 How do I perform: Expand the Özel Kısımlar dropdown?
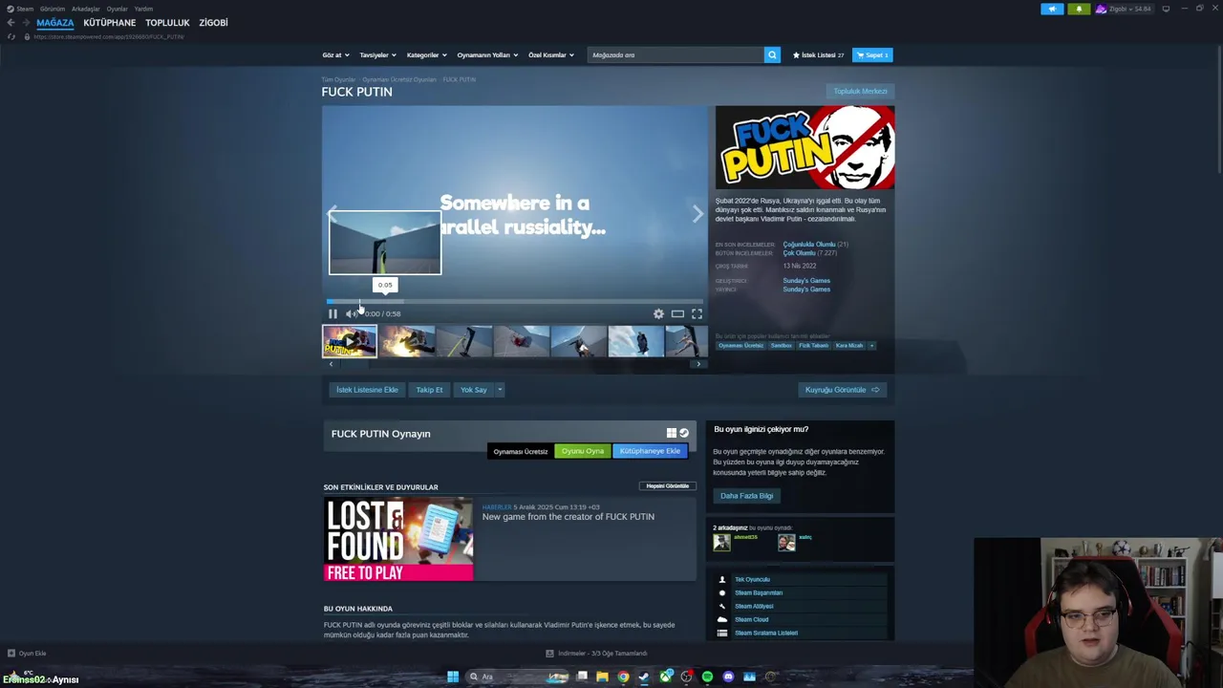pos(551,54)
